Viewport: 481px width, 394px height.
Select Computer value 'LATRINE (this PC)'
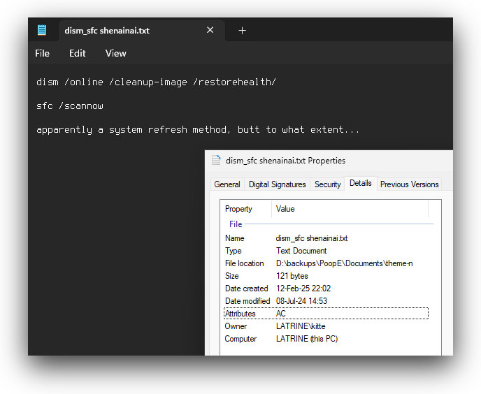[x=307, y=339]
